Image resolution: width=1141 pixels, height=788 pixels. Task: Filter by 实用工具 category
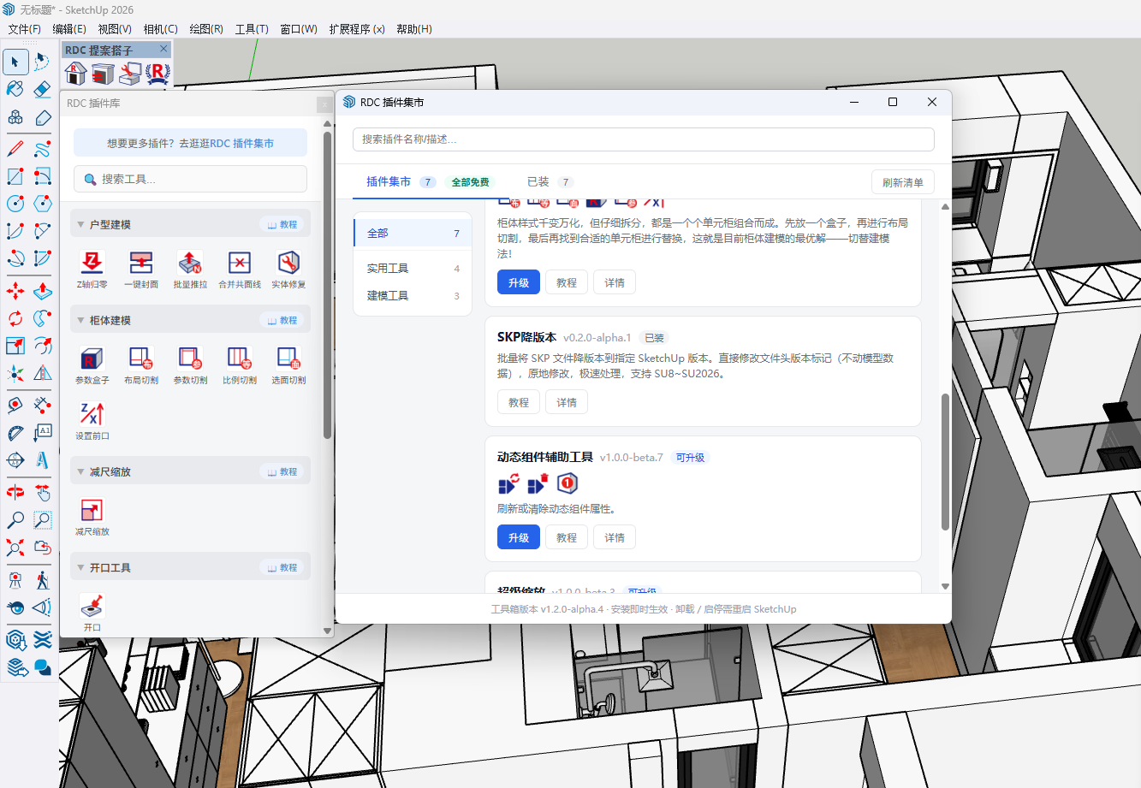[x=413, y=269]
